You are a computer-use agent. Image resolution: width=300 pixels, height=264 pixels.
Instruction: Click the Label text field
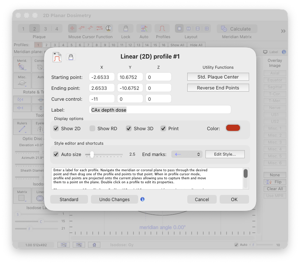(160, 109)
